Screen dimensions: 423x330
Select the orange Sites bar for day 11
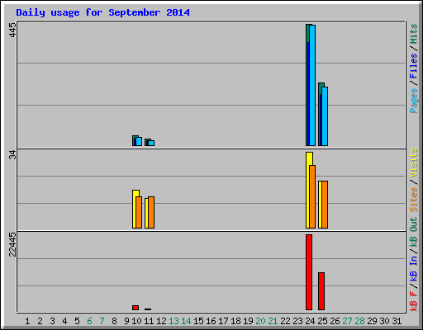pos(151,212)
